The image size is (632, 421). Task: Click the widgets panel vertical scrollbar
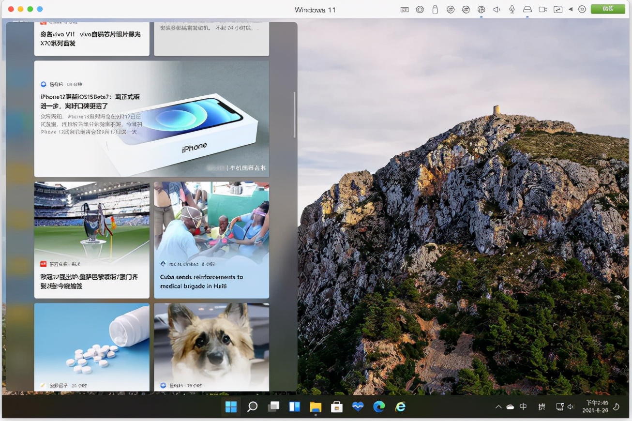click(294, 114)
